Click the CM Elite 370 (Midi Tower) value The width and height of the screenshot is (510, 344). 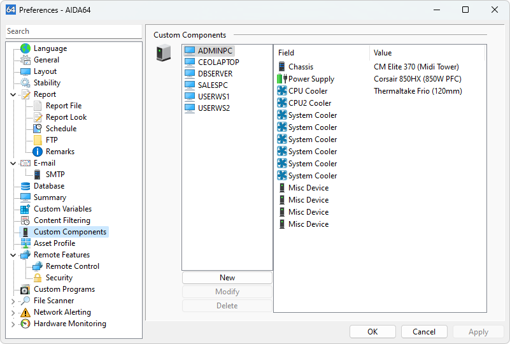pos(416,67)
